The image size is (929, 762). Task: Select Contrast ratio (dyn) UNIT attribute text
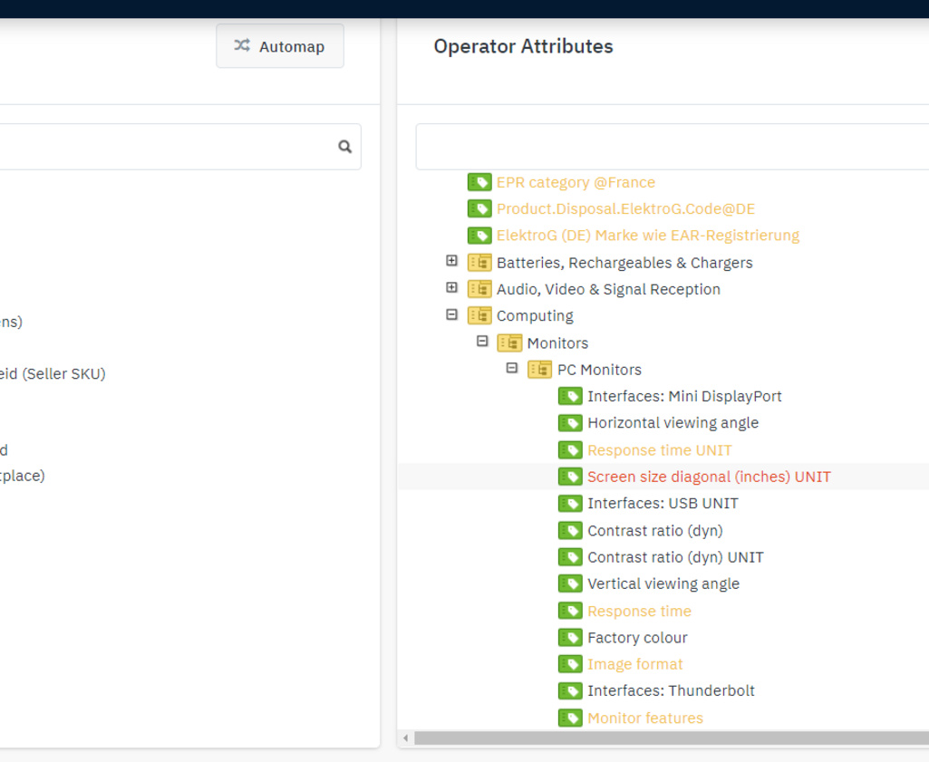(675, 557)
